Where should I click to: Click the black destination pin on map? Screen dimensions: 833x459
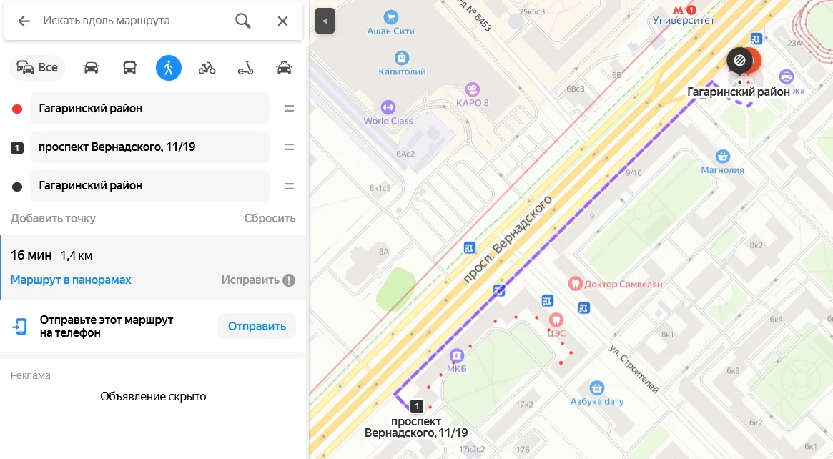[x=739, y=61]
